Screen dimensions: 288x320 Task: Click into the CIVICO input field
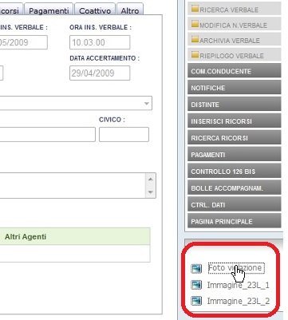(124, 134)
